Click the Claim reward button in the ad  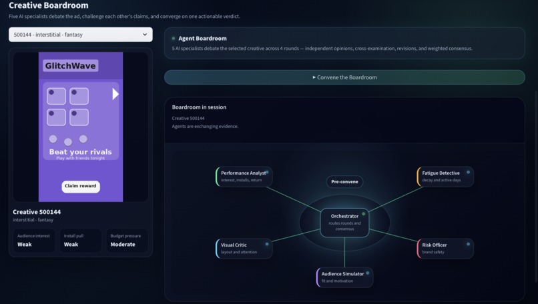coord(81,186)
